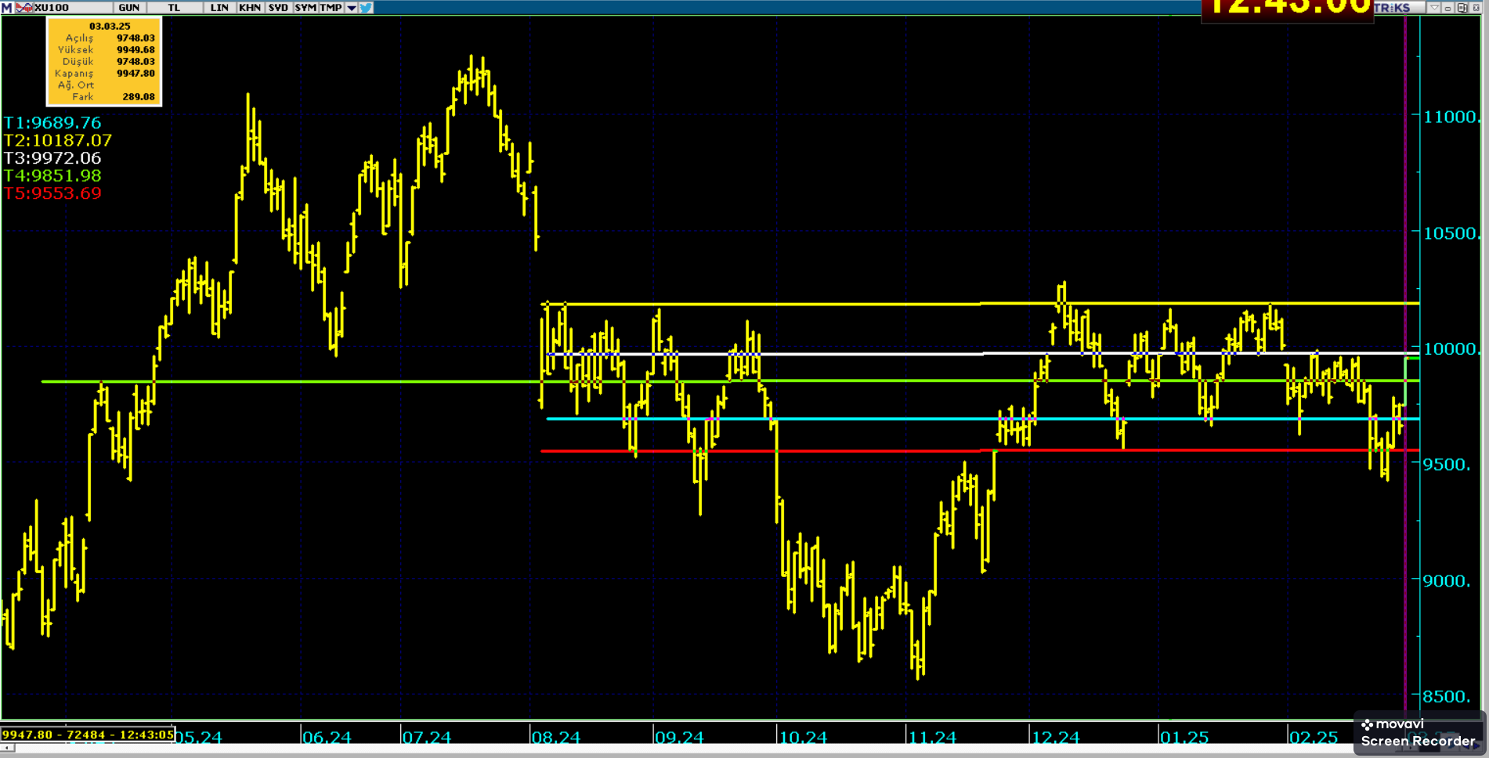Expand the window options triangle dropdown
The image size is (1489, 758).
(x=1433, y=8)
